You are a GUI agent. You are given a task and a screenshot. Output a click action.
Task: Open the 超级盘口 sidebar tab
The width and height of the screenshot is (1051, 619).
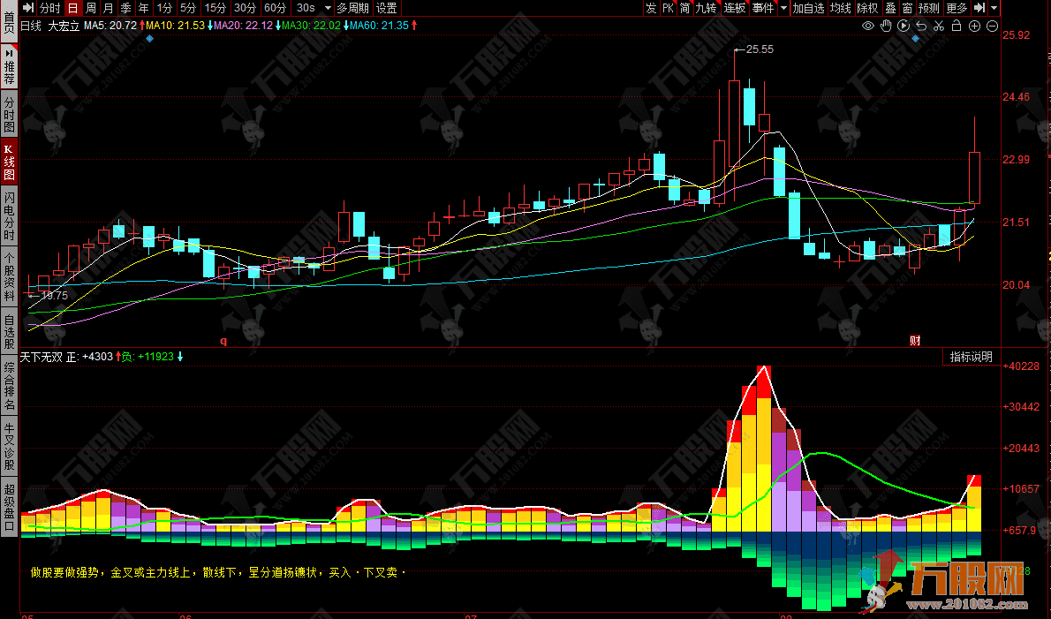(10, 507)
